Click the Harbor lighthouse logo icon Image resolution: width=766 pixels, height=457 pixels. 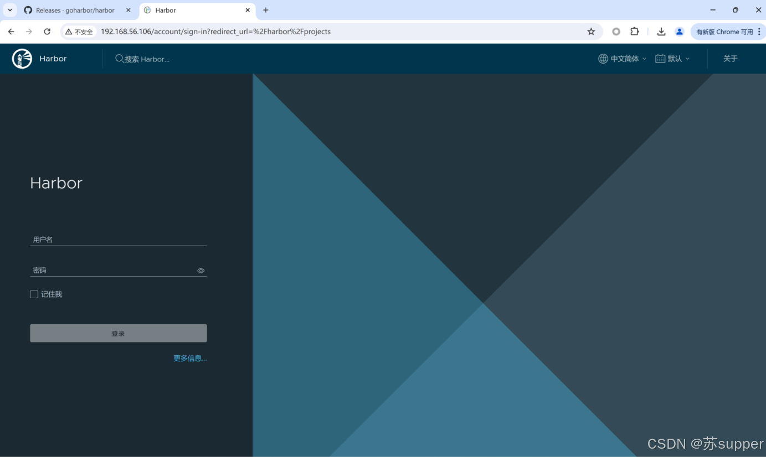pos(22,59)
